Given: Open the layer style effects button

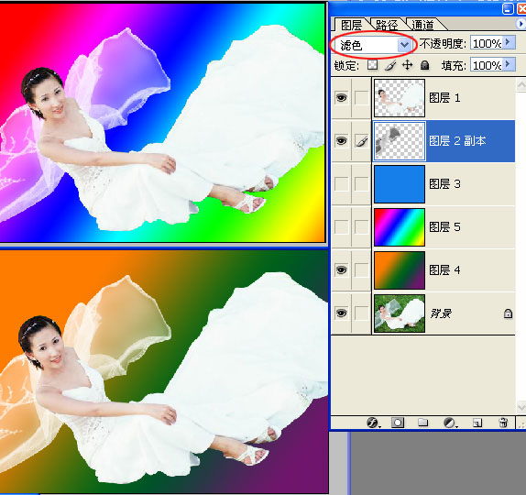Looking at the screenshot, I should click(x=373, y=423).
